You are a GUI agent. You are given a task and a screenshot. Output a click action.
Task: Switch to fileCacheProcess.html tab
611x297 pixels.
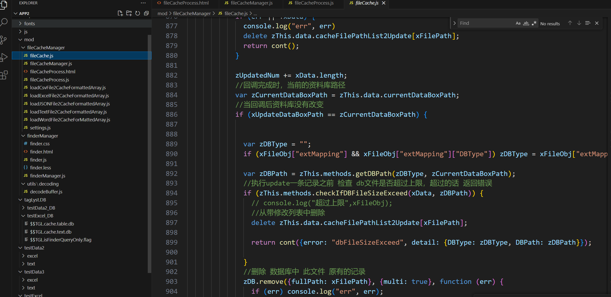(186, 3)
